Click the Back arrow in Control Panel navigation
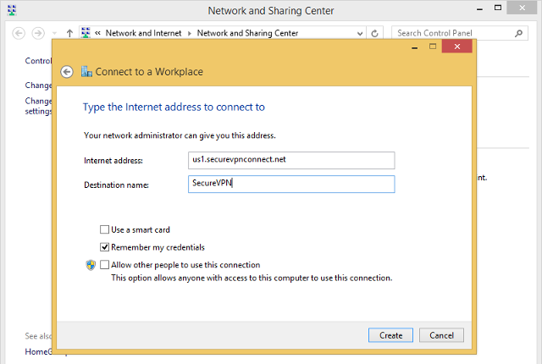 (19, 34)
